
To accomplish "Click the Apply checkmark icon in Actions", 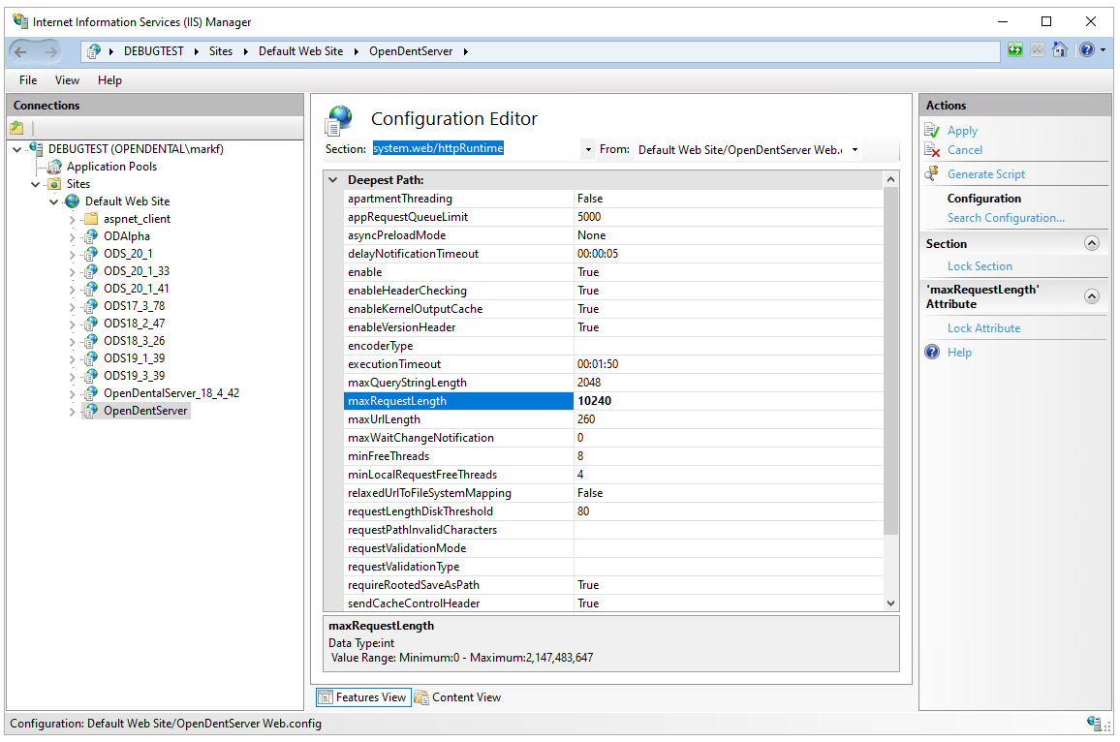I will click(x=932, y=131).
